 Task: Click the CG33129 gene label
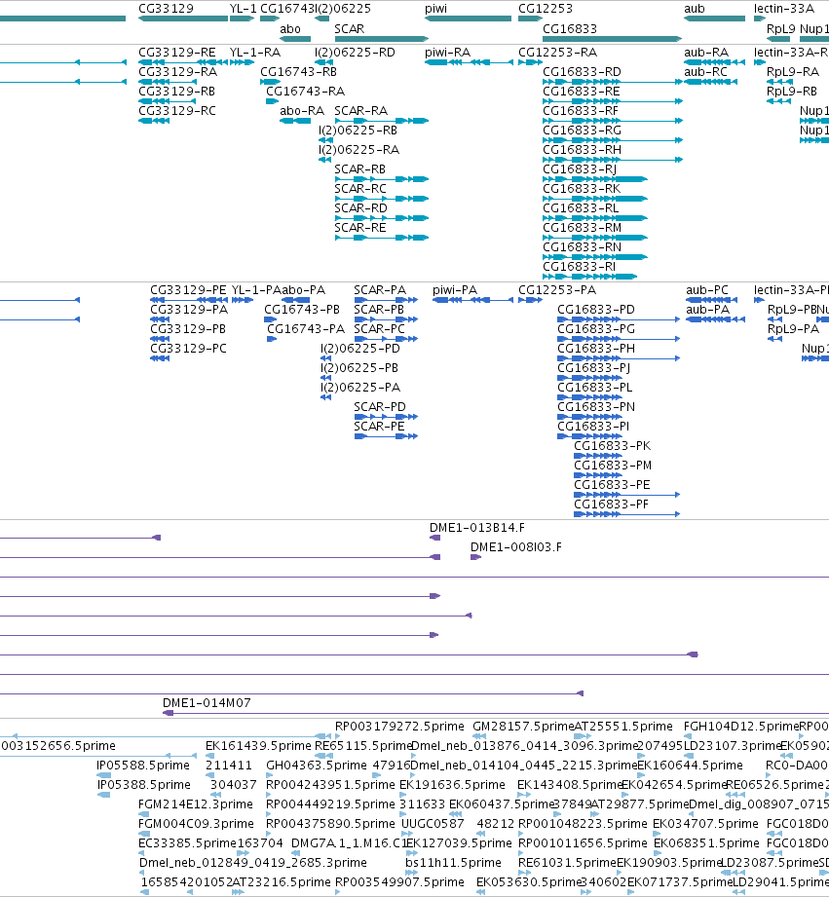tap(166, 9)
